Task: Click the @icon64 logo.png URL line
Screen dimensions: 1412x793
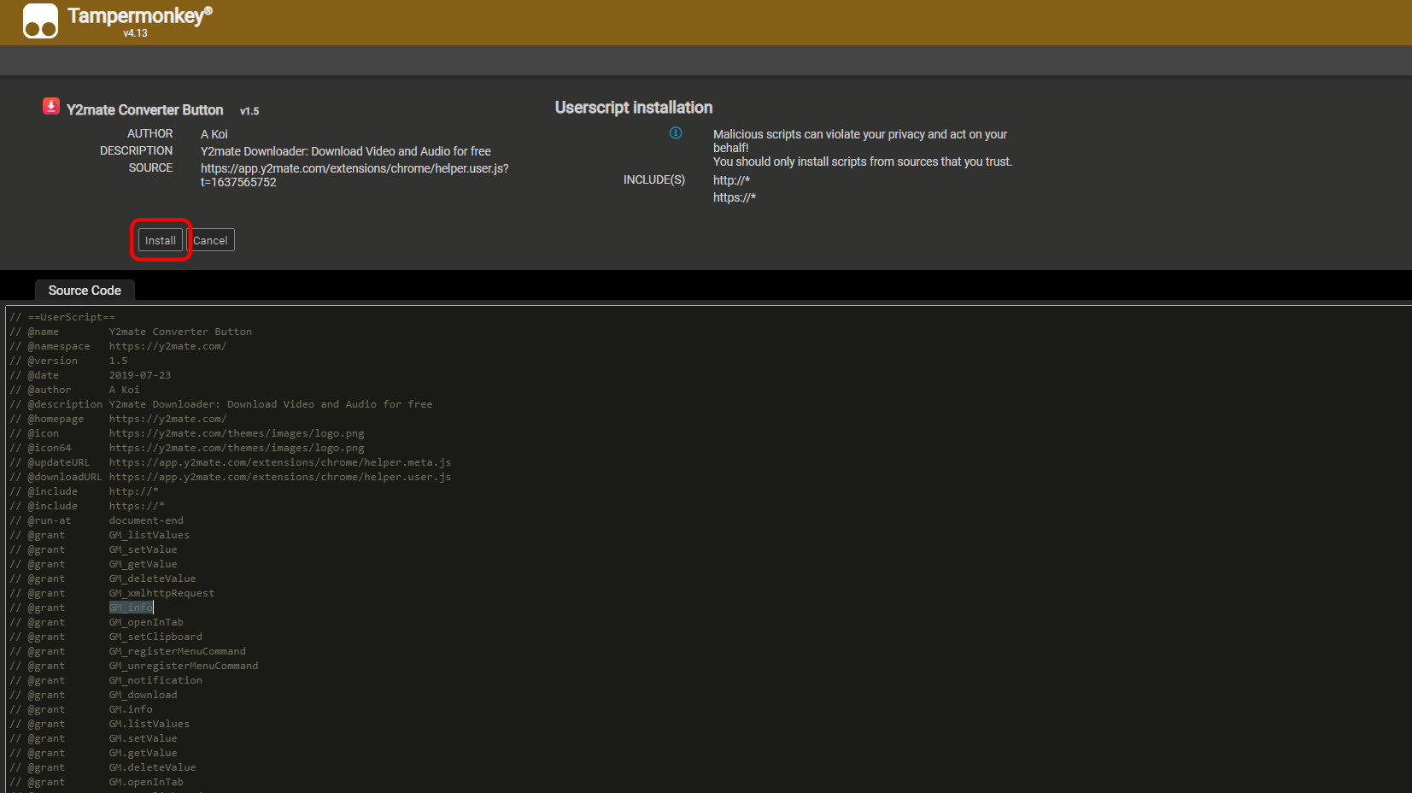Action: 187,448
